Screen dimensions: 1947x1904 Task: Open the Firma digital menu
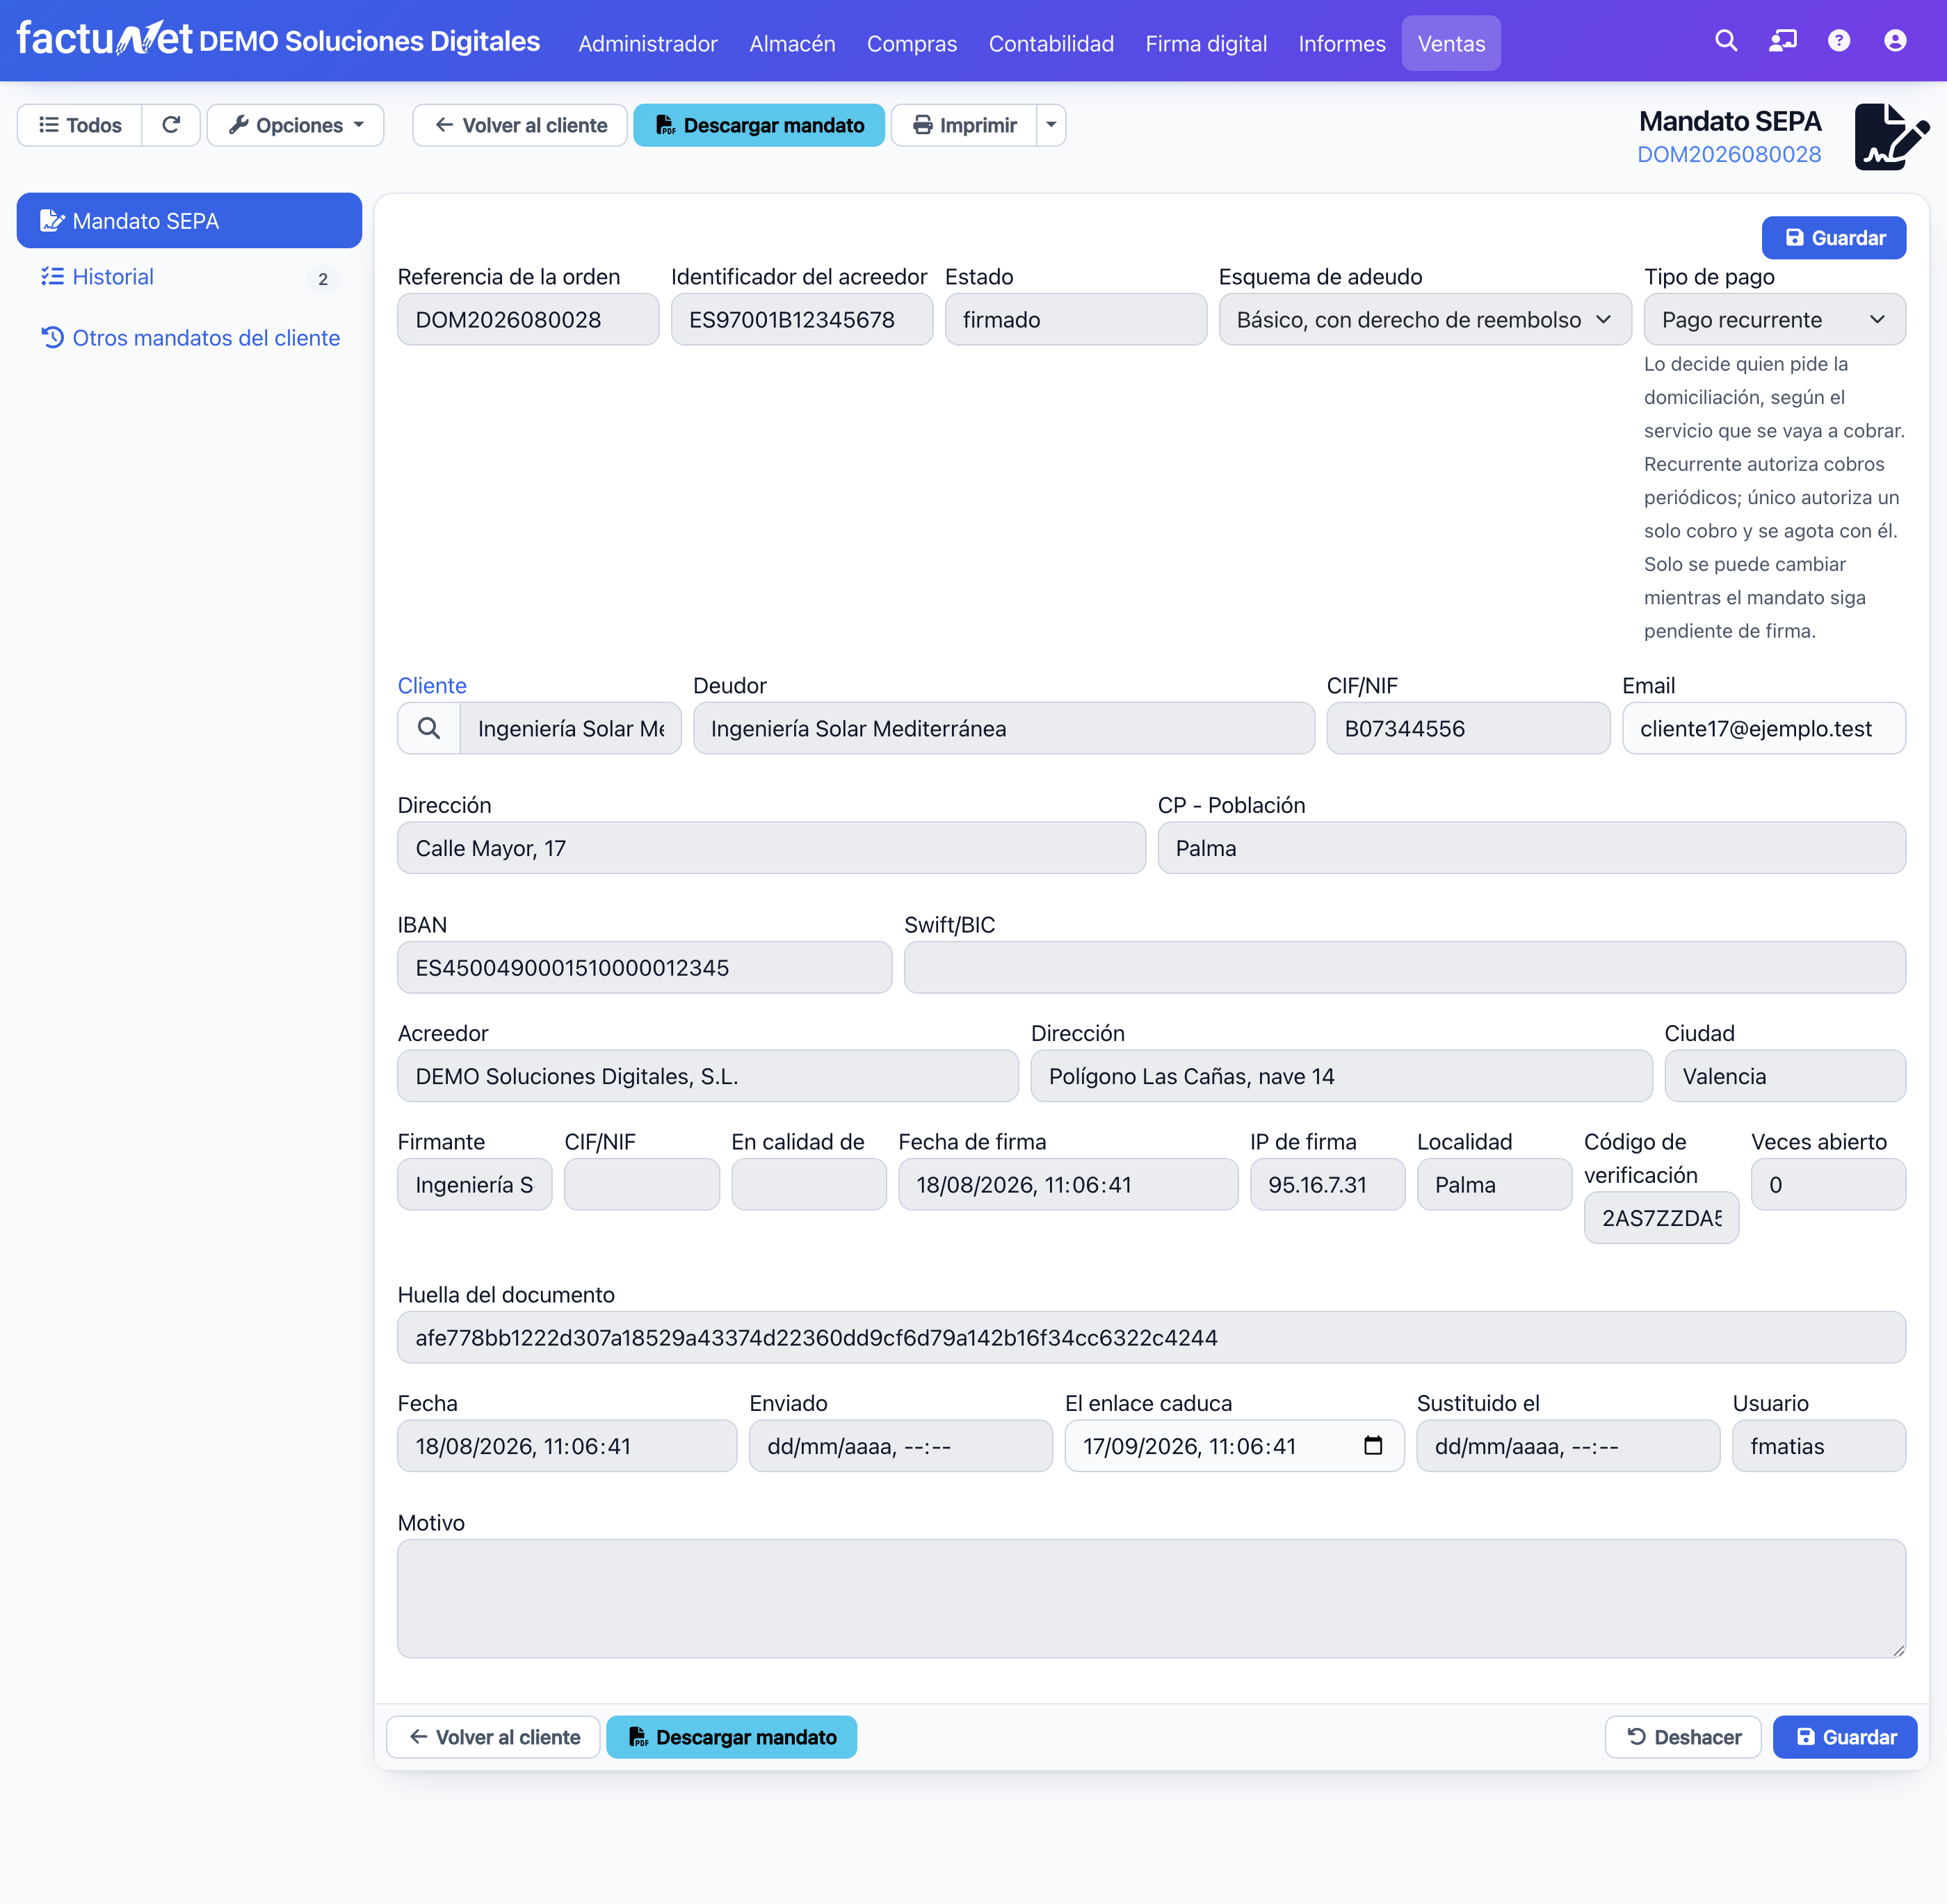(x=1206, y=43)
